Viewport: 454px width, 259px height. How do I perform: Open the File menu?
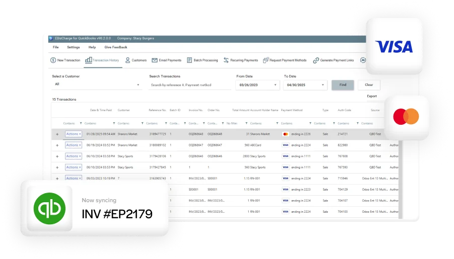[55, 47]
